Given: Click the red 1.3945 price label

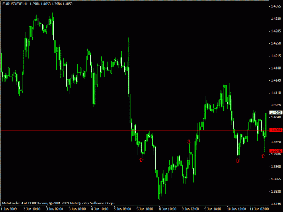Looking at the screenshot, I should (276, 151).
